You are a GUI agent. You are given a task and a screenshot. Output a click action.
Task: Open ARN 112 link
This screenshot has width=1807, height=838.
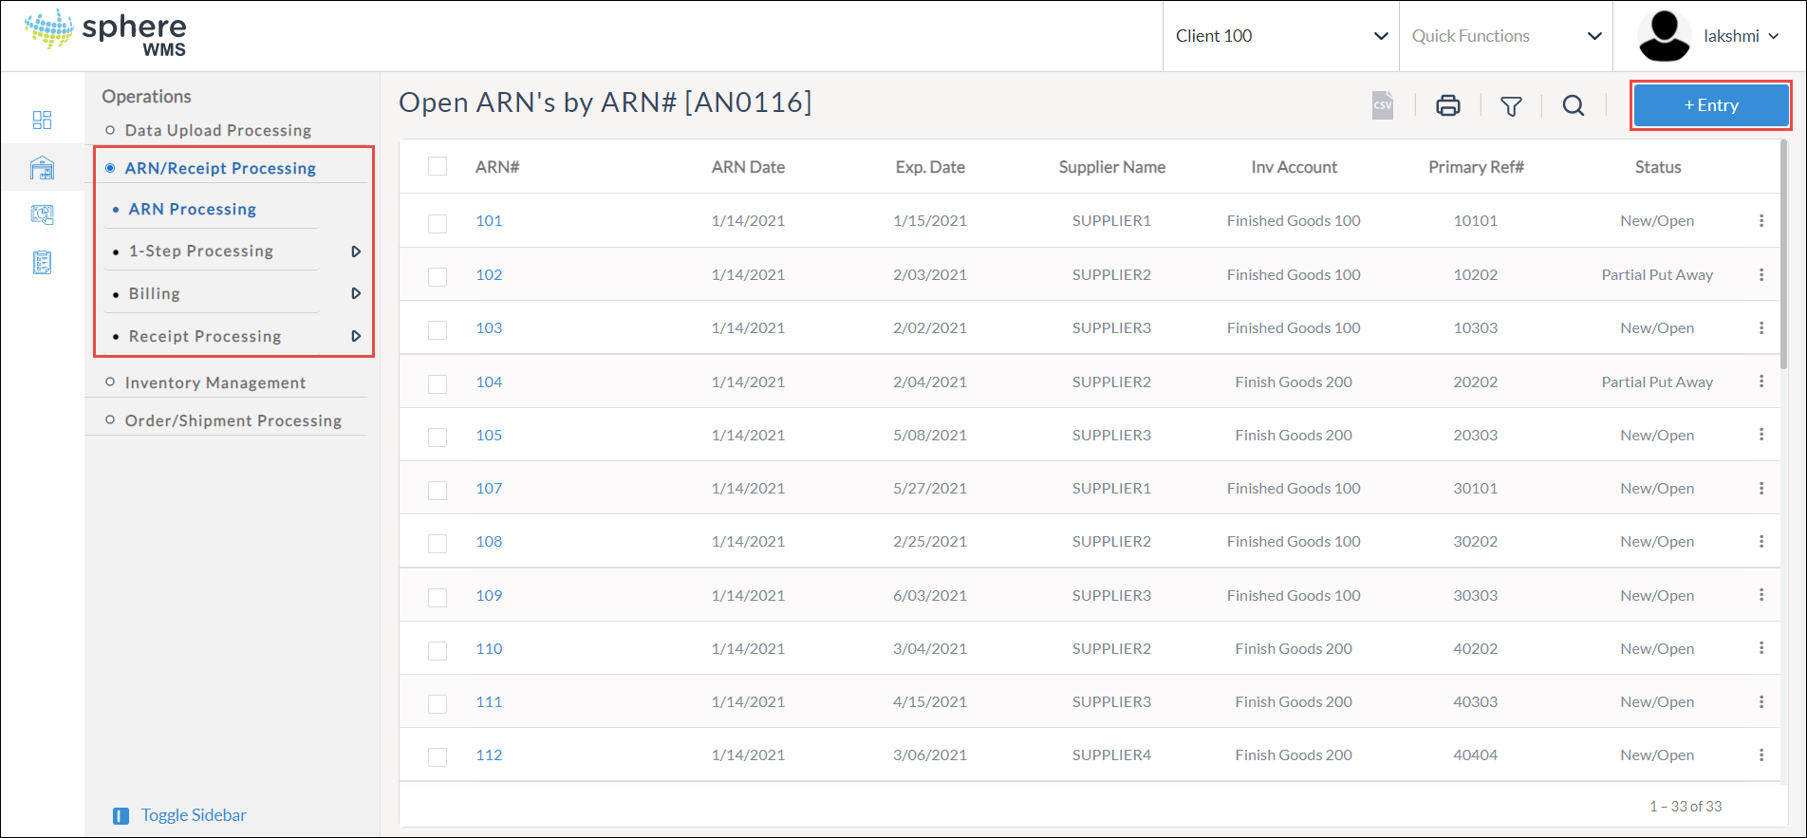[489, 754]
